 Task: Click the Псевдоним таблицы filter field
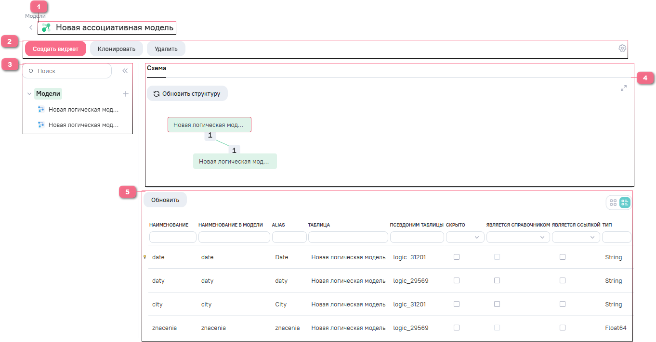(417, 237)
